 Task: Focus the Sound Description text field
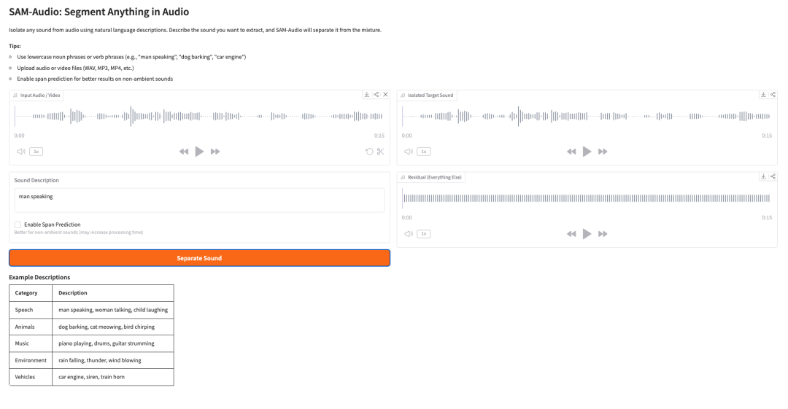[199, 200]
